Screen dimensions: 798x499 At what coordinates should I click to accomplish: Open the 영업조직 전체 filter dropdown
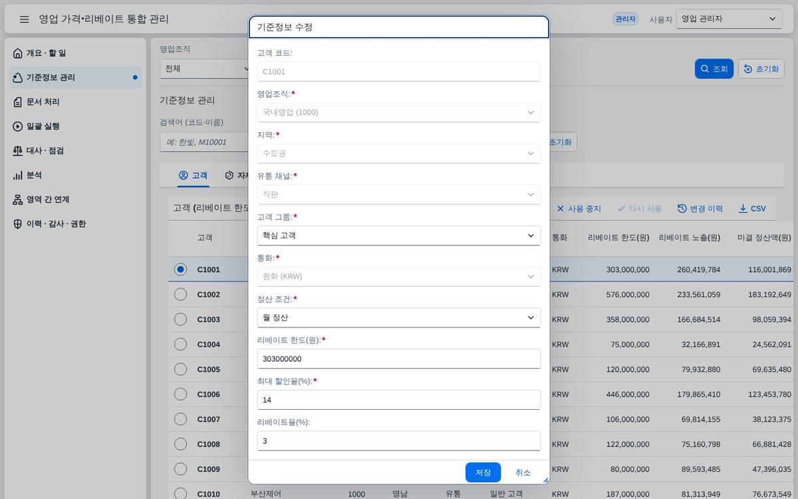pyautogui.click(x=205, y=69)
